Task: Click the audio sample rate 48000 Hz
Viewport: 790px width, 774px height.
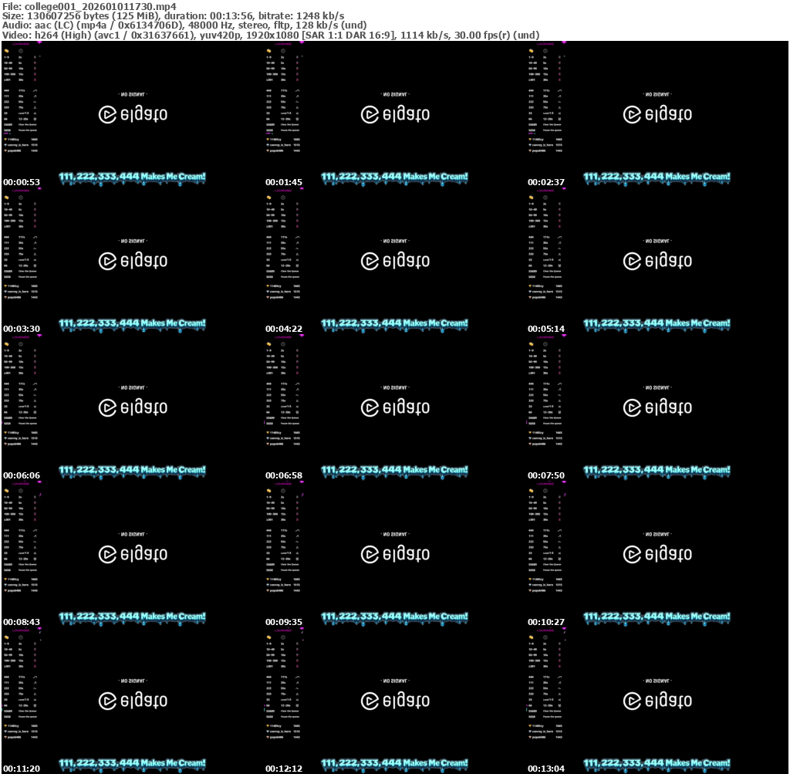Action: (210, 25)
